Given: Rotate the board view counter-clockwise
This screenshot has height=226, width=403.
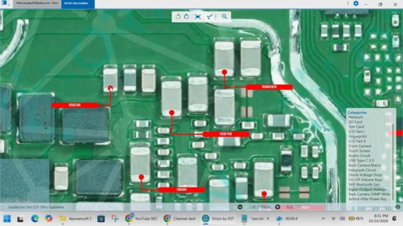Looking at the screenshot, I should click(x=178, y=17).
